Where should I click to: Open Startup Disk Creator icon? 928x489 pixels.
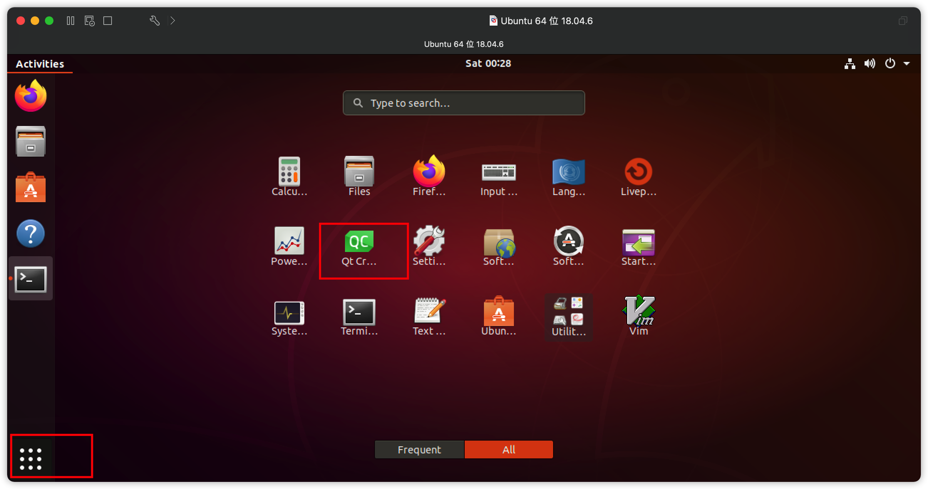[638, 242]
